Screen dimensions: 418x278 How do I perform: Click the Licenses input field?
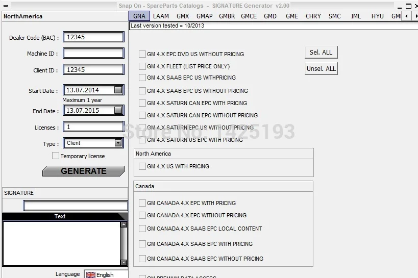pos(93,127)
